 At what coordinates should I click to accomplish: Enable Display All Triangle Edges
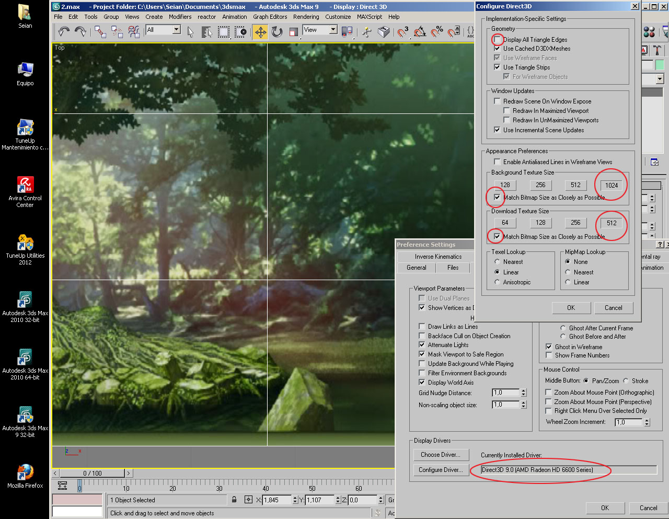(498, 40)
